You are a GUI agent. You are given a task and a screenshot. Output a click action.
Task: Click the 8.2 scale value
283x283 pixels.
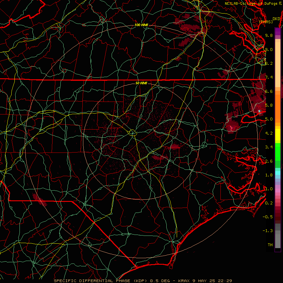[269, 63]
